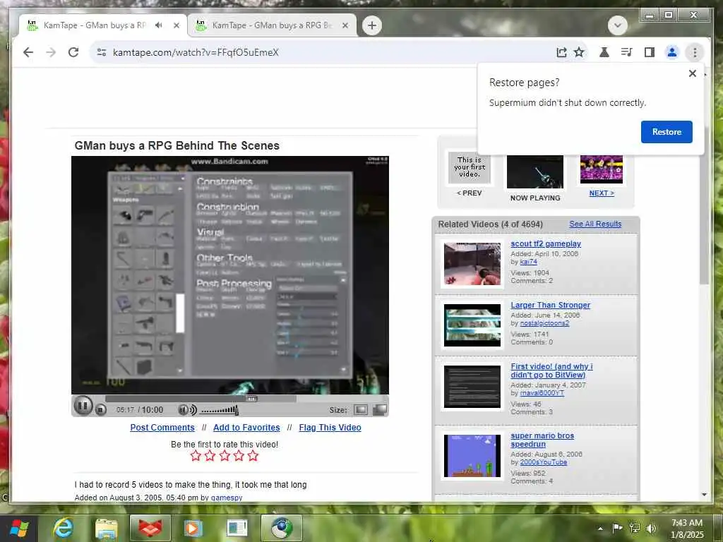Expand the tab search dropdown
Image resolution: width=723 pixels, height=542 pixels.
[x=617, y=25]
